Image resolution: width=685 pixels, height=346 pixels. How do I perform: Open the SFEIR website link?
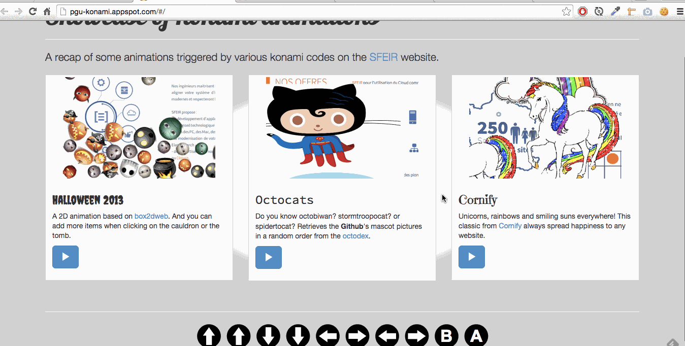383,57
